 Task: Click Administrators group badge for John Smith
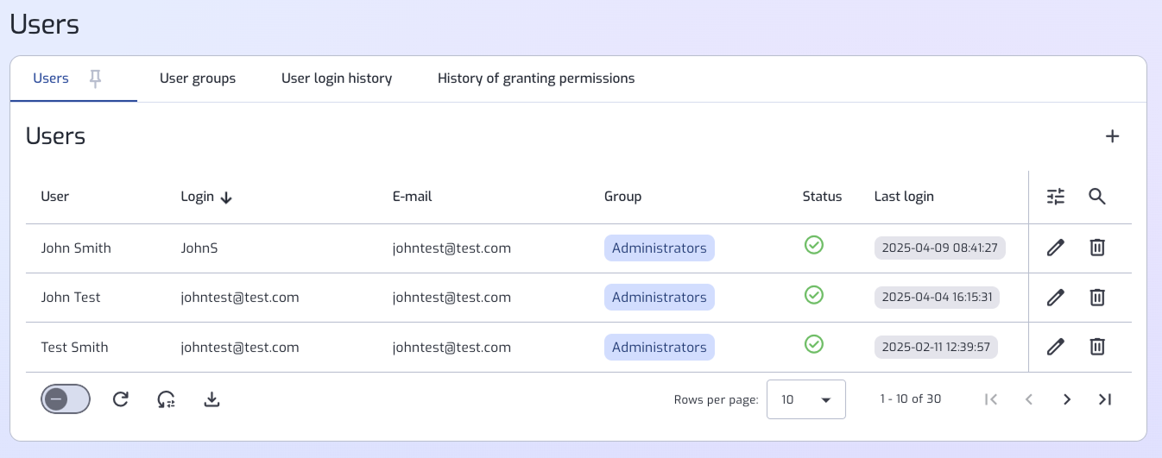(x=660, y=248)
